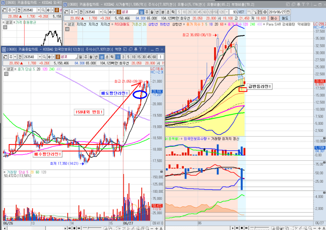Toggle the 종가 지수 3 indicator marker in daily chart
326x230 pixels.
(x=184, y=24)
